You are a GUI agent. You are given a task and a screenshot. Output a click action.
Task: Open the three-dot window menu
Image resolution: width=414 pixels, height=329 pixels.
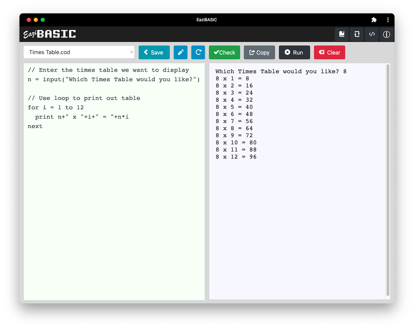[x=388, y=20]
